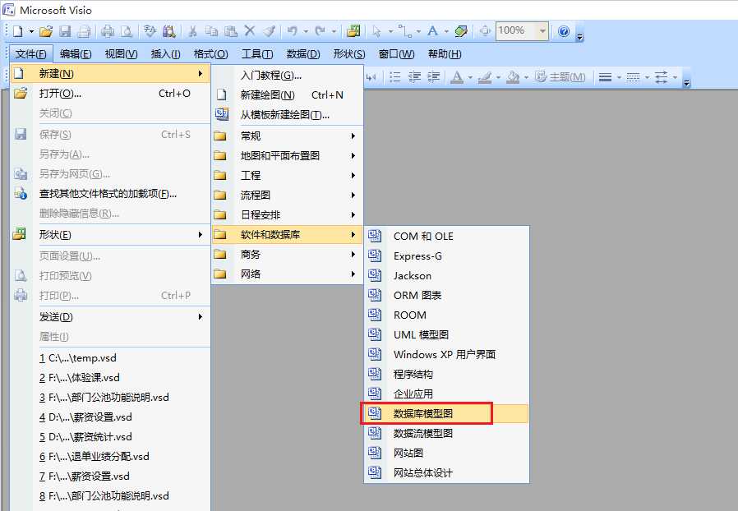
Task: Open recent file 2 体验课.vsd
Action: click(110, 378)
